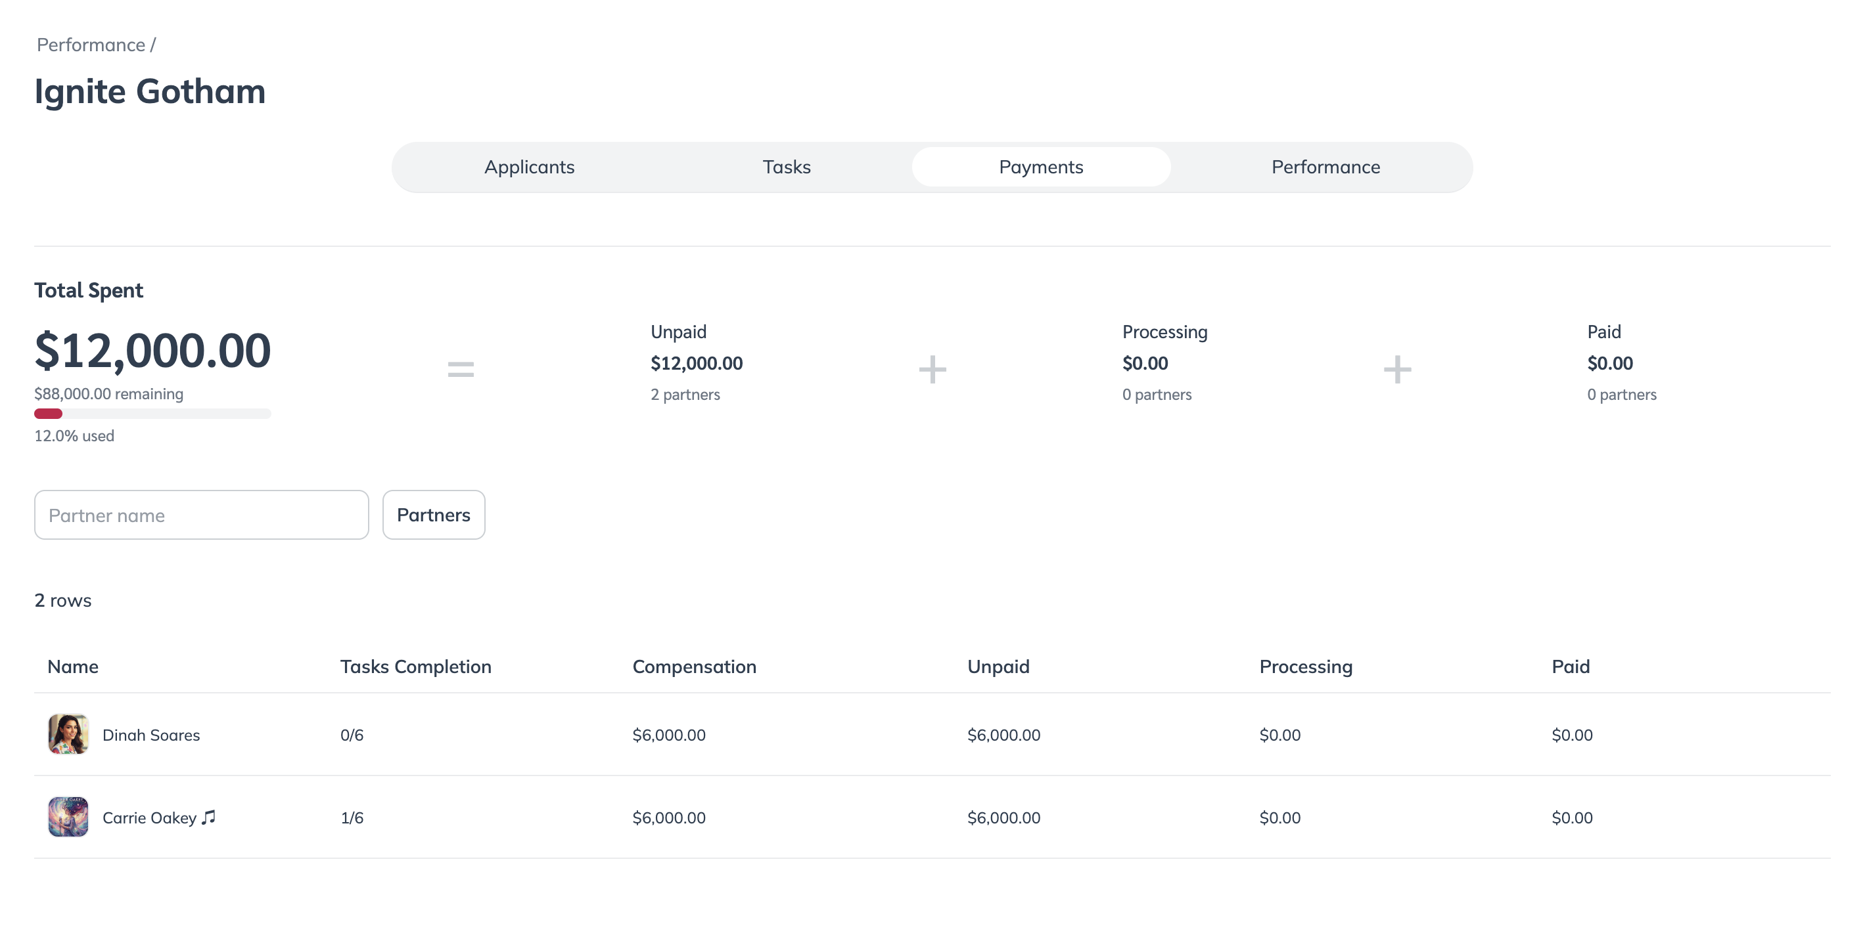Select the Payments tab
This screenshot has height=939, width=1865.
[x=1040, y=167]
